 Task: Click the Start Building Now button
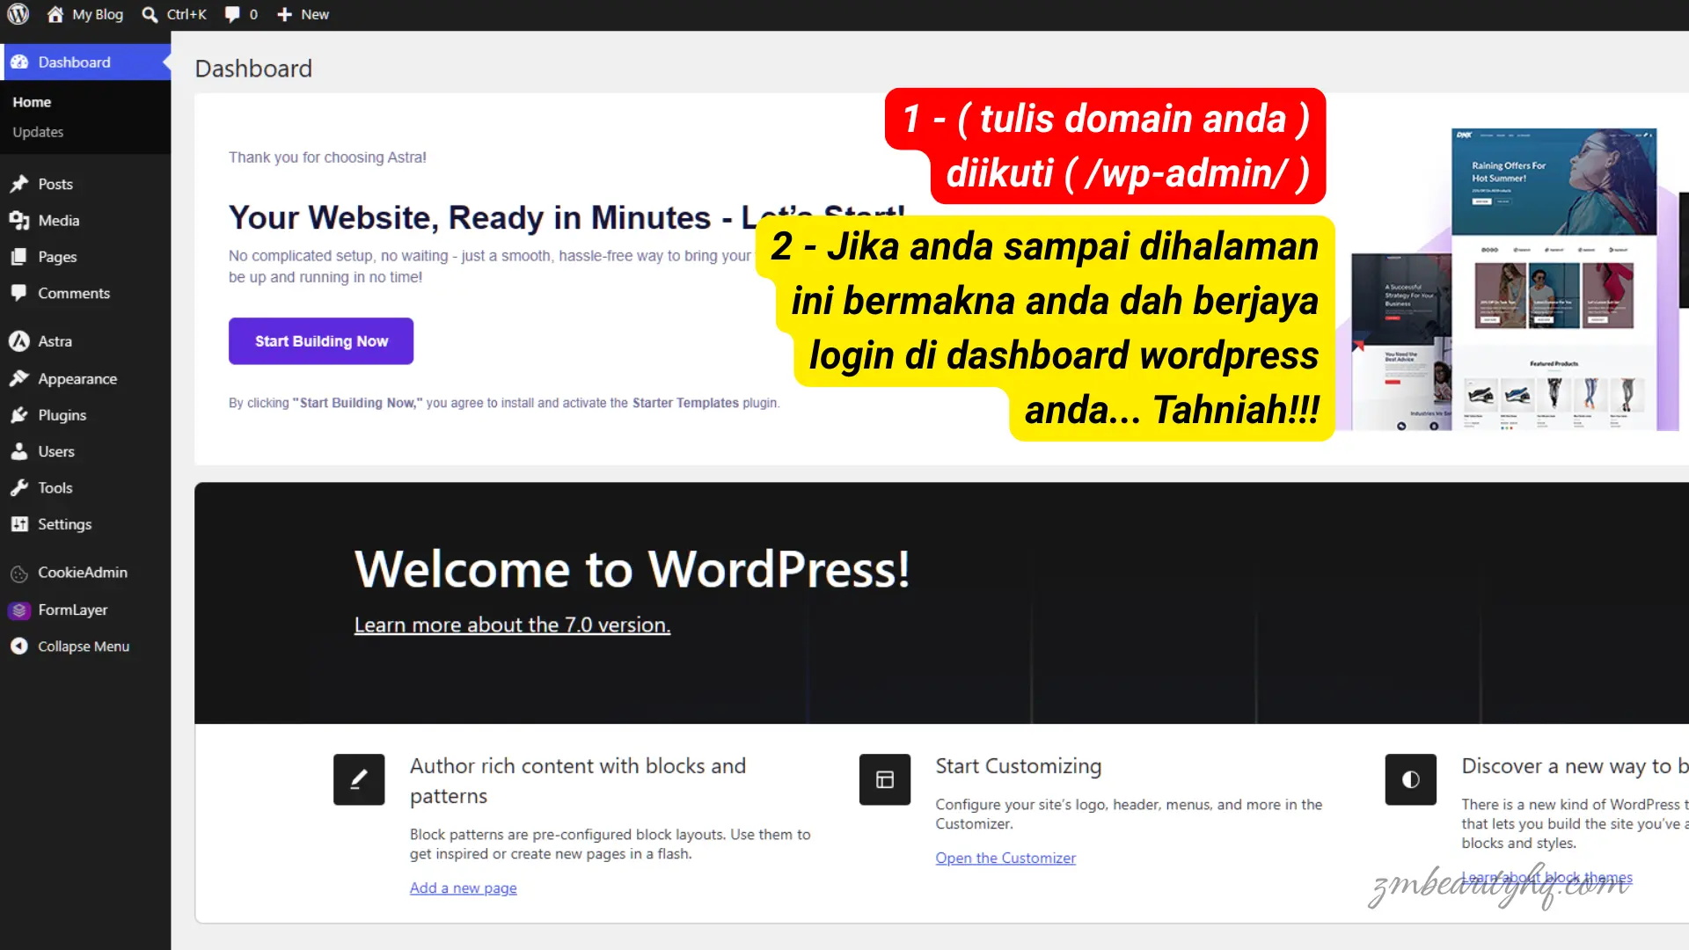[321, 341]
